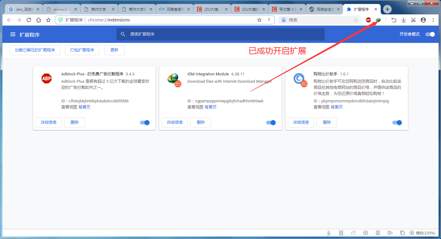Click the IDM extension icon in the toolbar
Screen dimensions: 441x239
378,20
